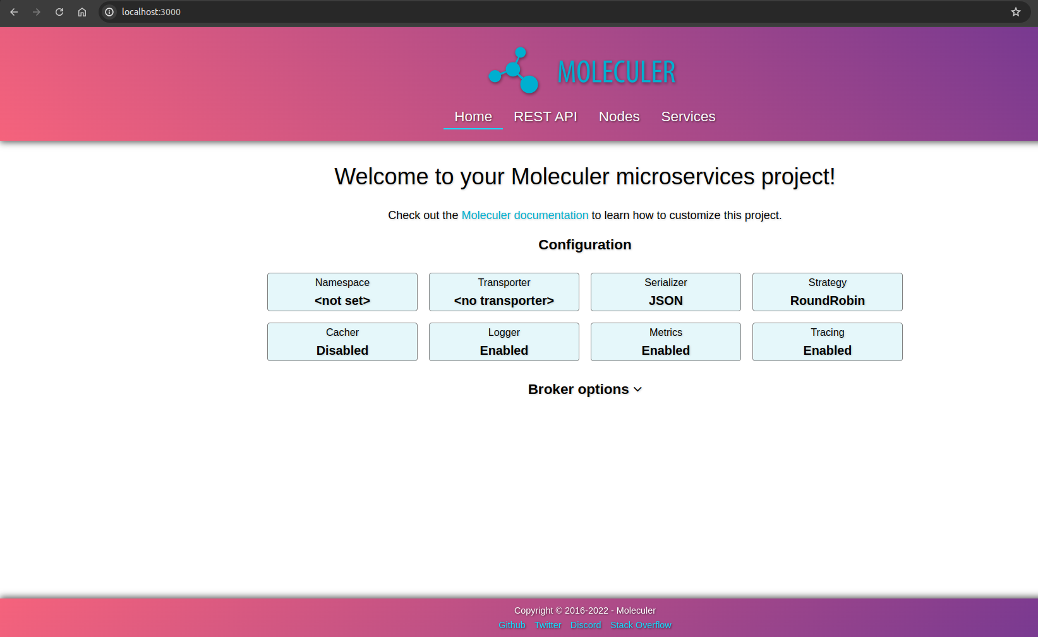This screenshot has height=637, width=1038.
Task: Click the Strategy RoundRobin card
Action: point(828,292)
